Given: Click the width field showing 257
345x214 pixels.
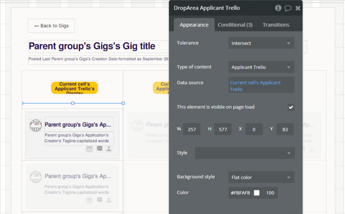Looking at the screenshot, I should point(192,129).
